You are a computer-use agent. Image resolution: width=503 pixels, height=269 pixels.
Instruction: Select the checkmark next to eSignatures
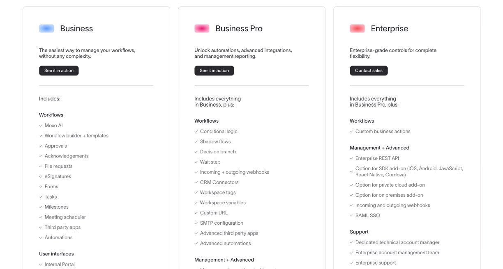point(41,176)
